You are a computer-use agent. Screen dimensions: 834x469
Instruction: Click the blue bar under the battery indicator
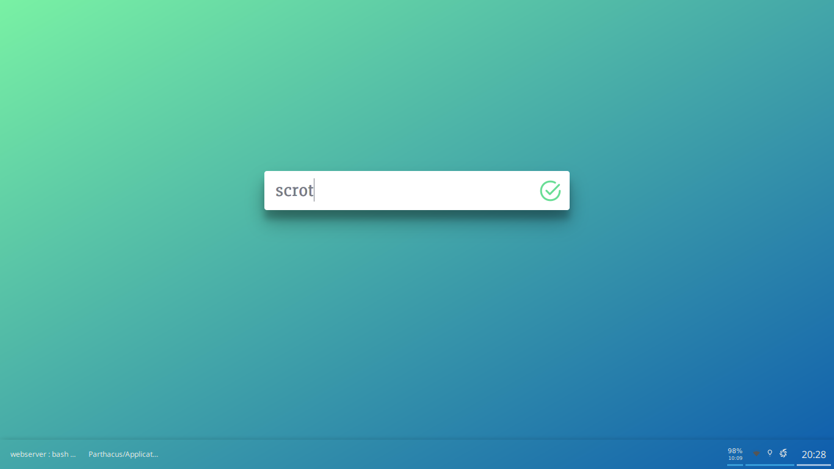(735, 465)
